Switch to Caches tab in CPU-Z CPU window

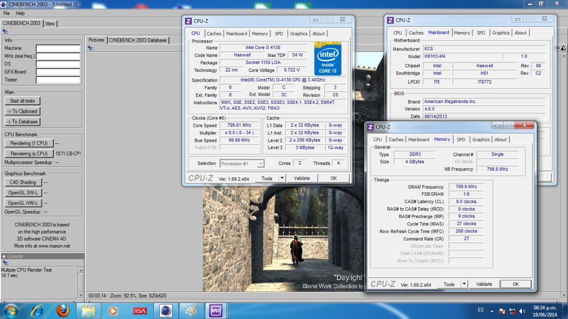[214, 34]
